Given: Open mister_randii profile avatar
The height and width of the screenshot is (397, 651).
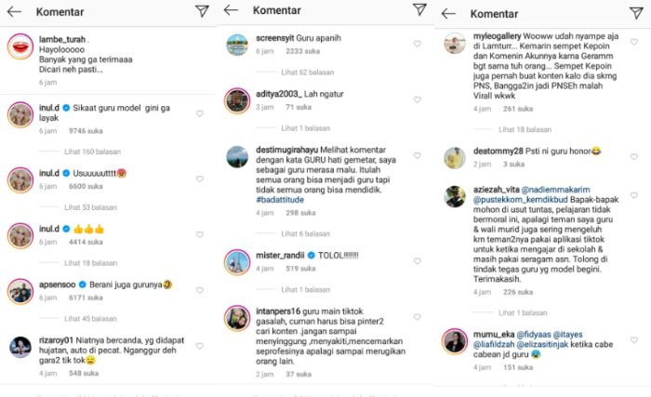Looking at the screenshot, I should (238, 260).
